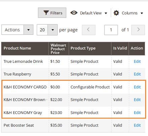
Task: Edit the K&H ECONOMY CARGO configurable product
Action: click(137, 87)
